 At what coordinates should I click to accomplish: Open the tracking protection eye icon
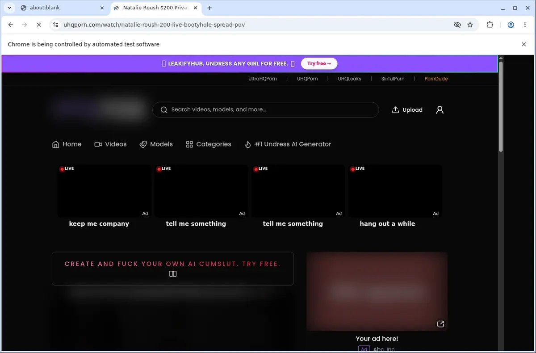coord(457,25)
